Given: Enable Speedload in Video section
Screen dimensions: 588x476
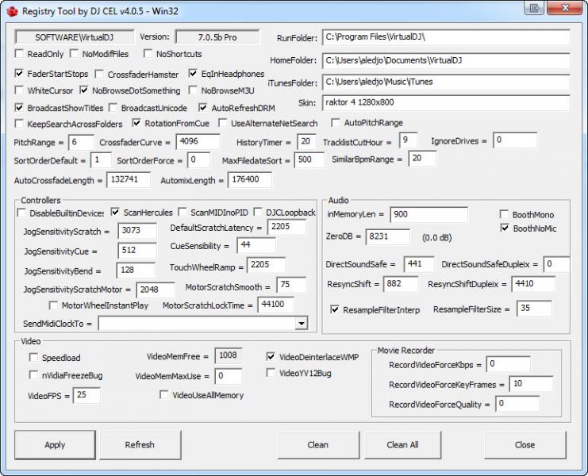Looking at the screenshot, I should 34,358.
